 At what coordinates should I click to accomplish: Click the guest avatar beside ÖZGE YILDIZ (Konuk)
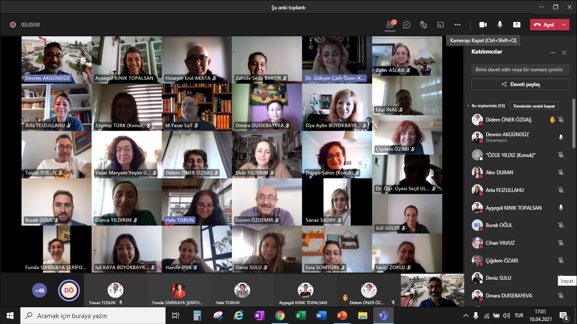[x=477, y=155]
